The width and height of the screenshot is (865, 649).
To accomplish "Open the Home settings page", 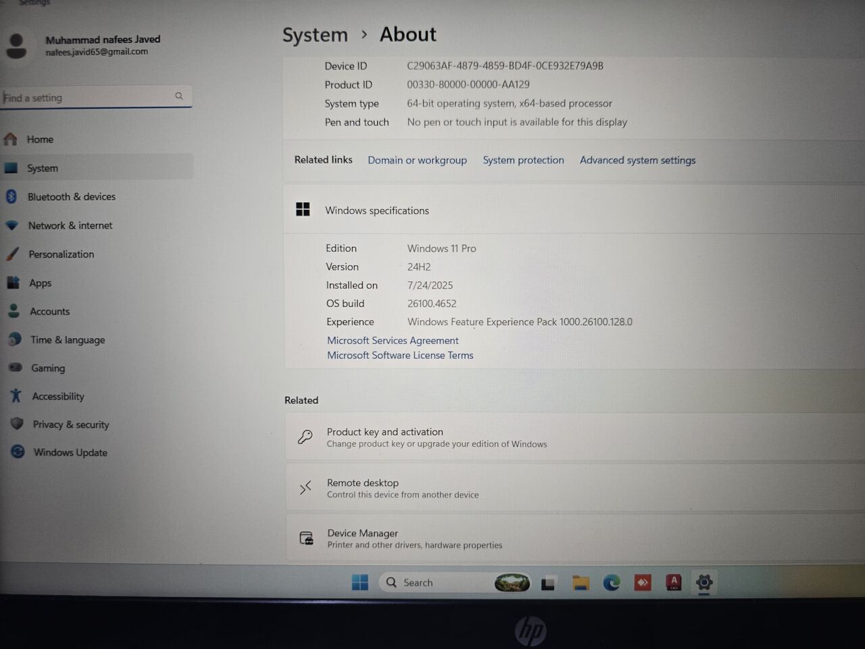I will (40, 139).
